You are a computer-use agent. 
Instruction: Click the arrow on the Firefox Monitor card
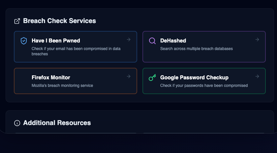click(129, 76)
